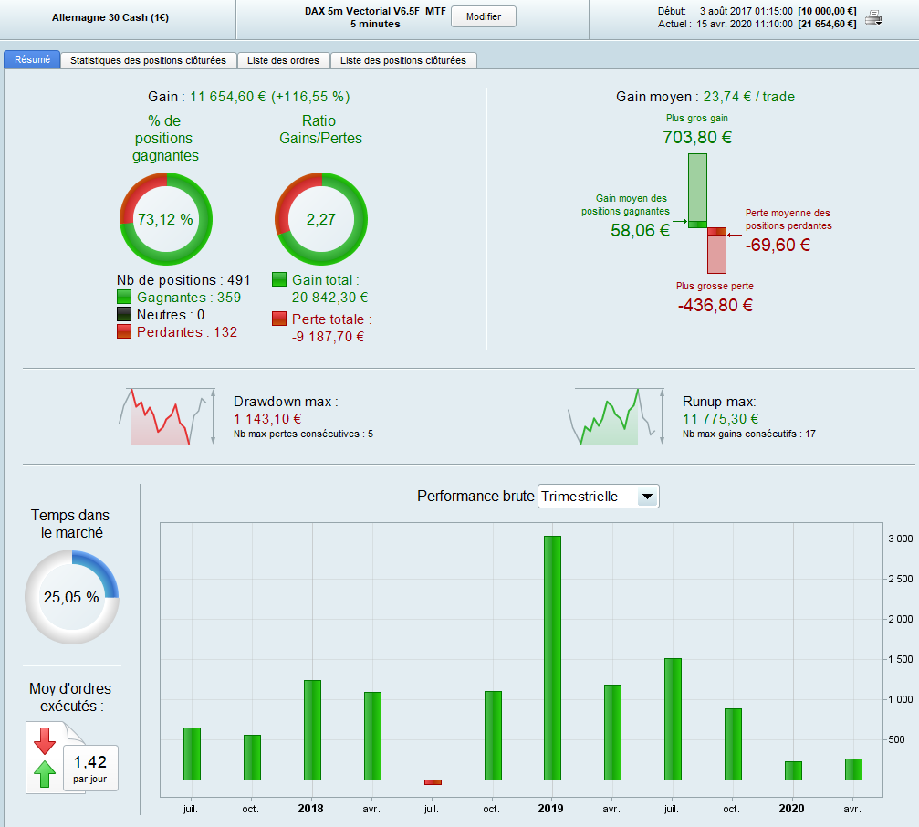This screenshot has height=827, width=919.
Task: Click the Plus gros gain green bar
Action: point(697,191)
